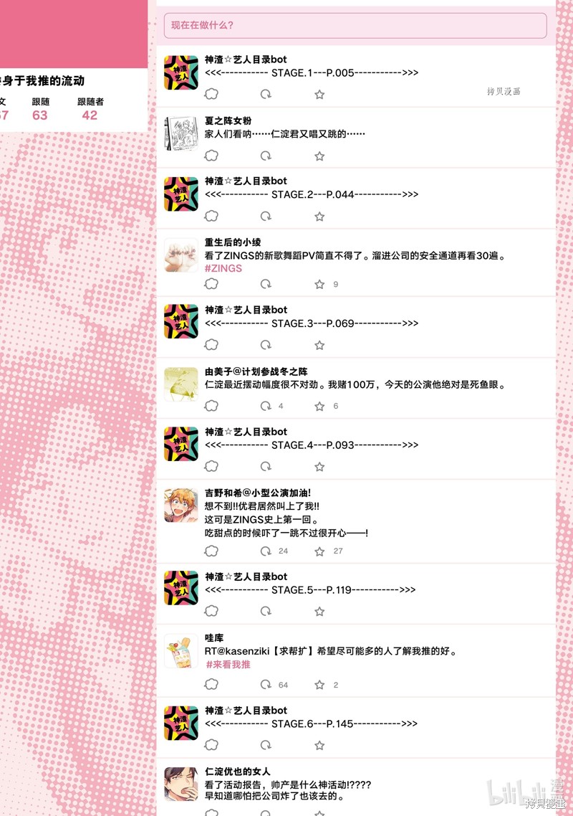Retweet the STAGE.4 bot post
This screenshot has height=816, width=573.
pyautogui.click(x=266, y=467)
